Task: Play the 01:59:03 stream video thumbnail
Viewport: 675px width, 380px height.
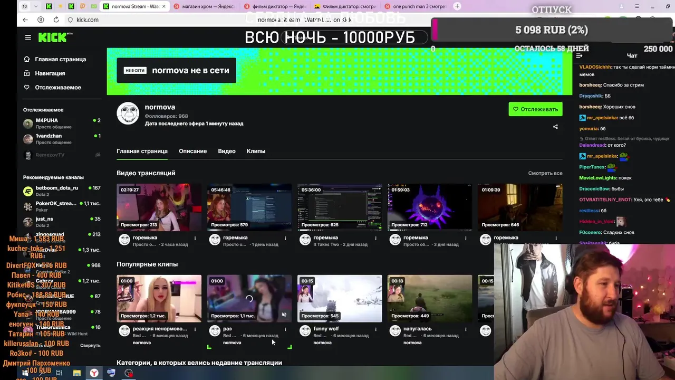Action: tap(430, 207)
